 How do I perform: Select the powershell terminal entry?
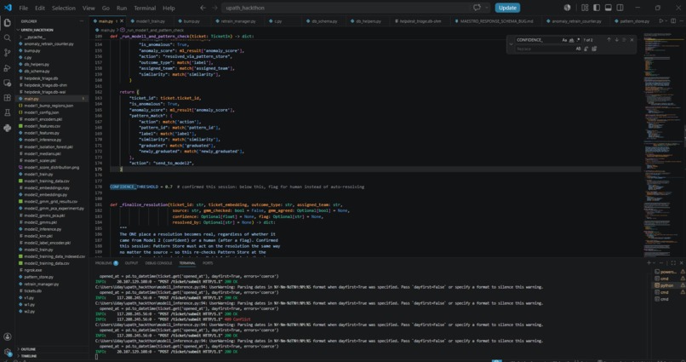669,272
